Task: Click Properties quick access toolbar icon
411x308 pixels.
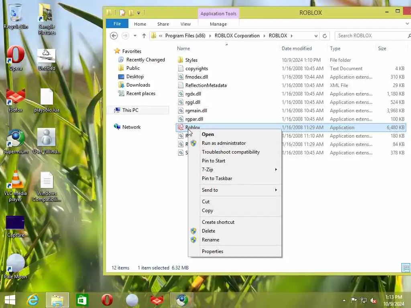Action: (122, 12)
